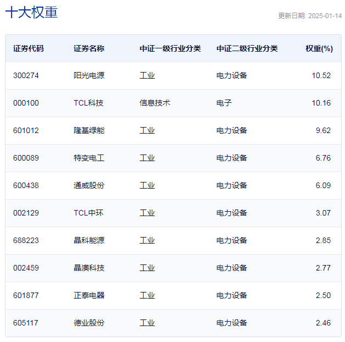This screenshot has width=345, height=342.
Task: Select stock code 002459
Action: [x=26, y=268]
